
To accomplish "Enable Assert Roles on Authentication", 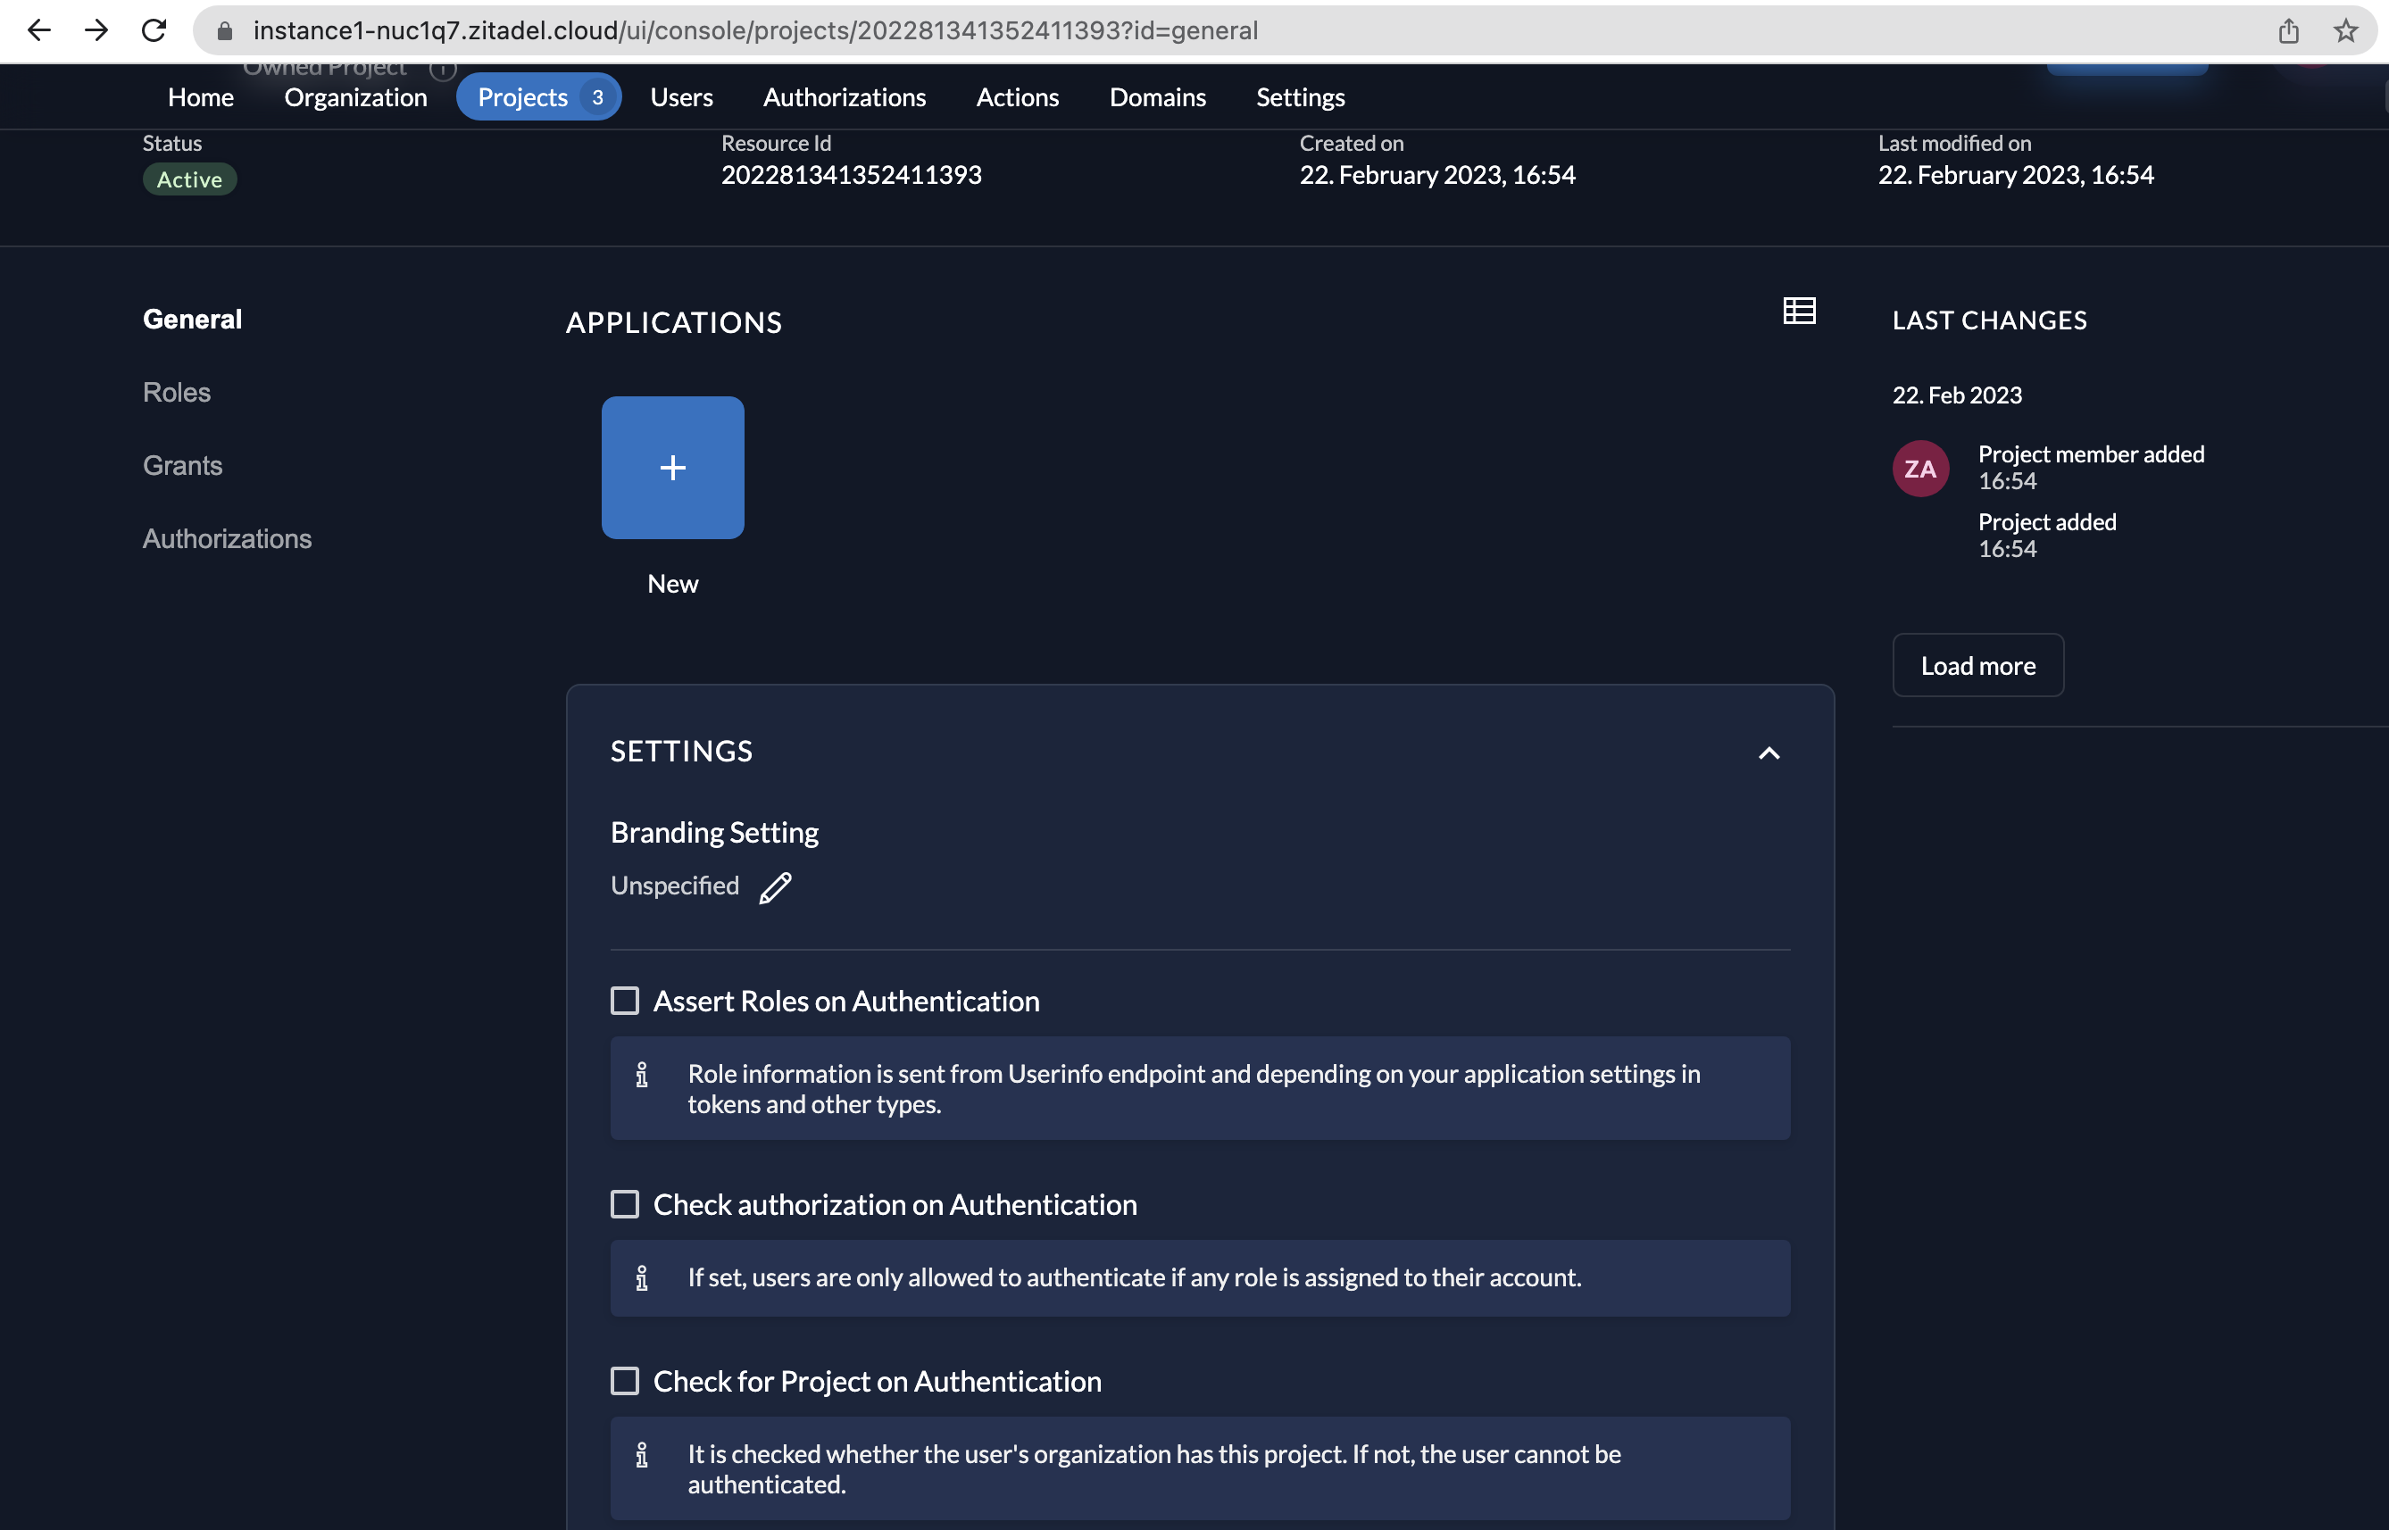I will (625, 1001).
